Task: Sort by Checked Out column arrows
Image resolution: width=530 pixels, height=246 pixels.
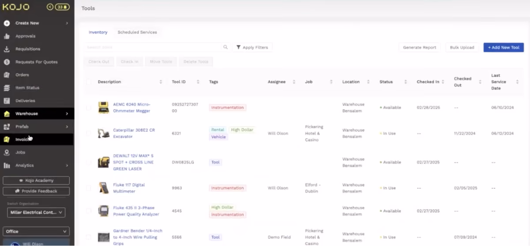Action: click(x=480, y=82)
